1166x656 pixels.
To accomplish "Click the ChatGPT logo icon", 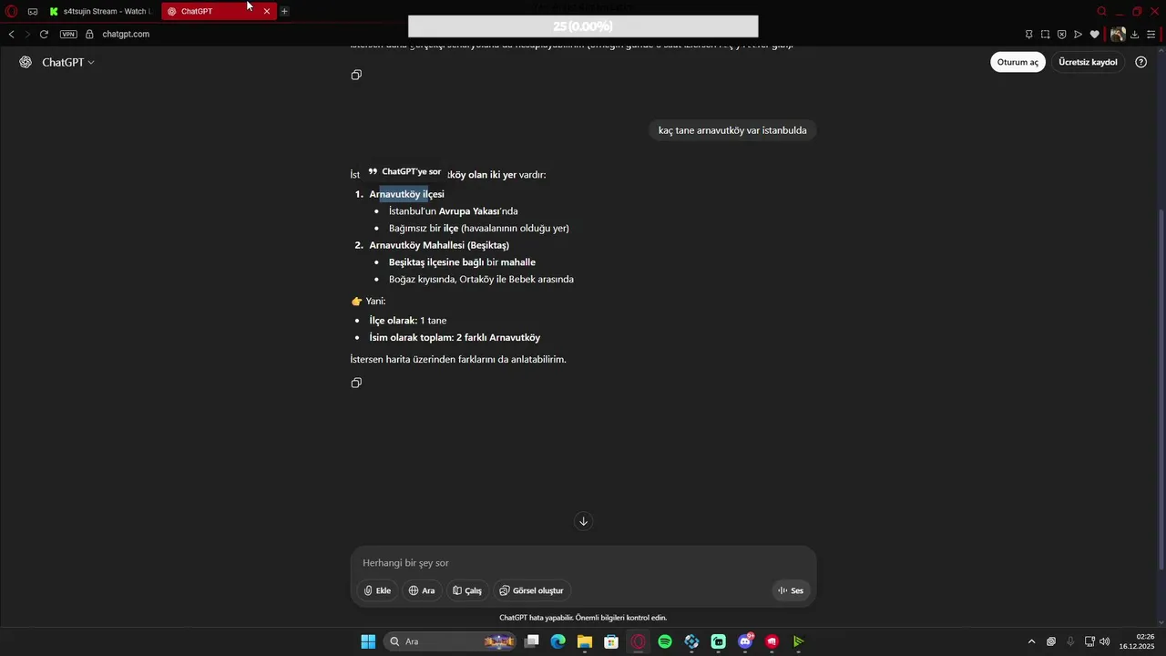I will (26, 62).
